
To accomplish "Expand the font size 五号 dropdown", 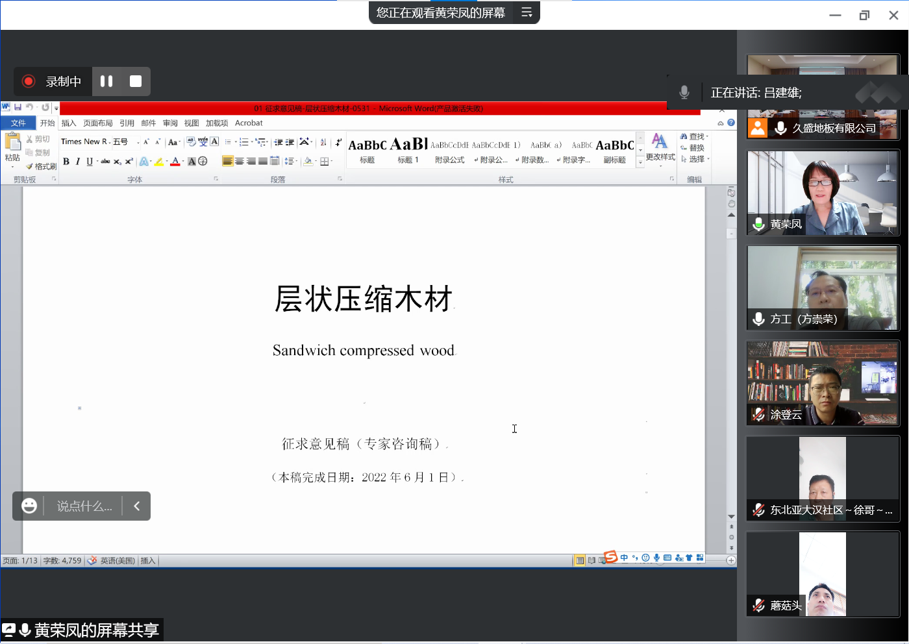I will click(138, 142).
